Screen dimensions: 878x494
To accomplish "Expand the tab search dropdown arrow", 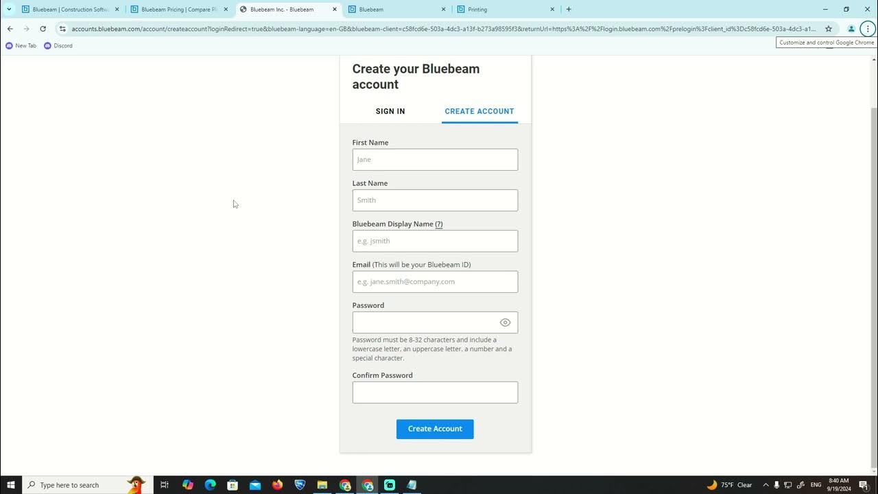I will tap(9, 10).
